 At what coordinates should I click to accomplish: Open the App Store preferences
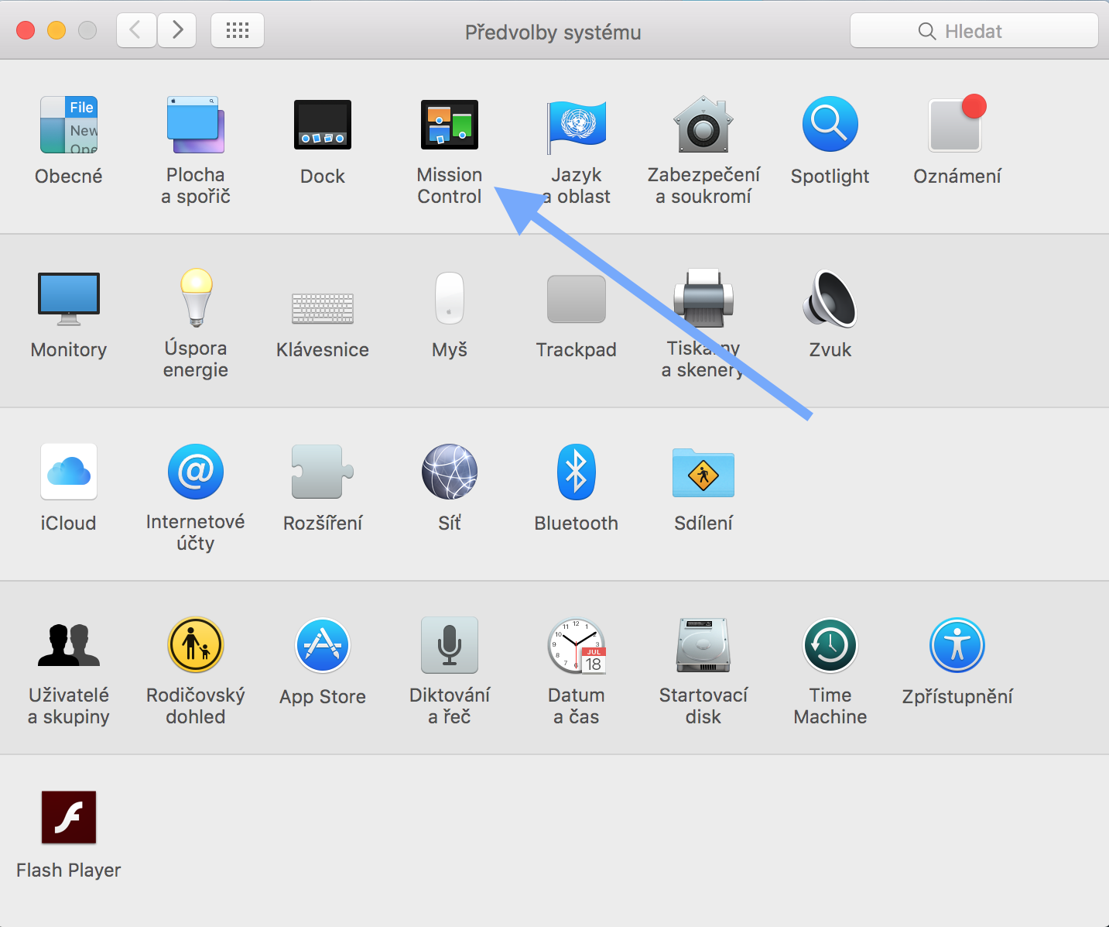(x=322, y=645)
